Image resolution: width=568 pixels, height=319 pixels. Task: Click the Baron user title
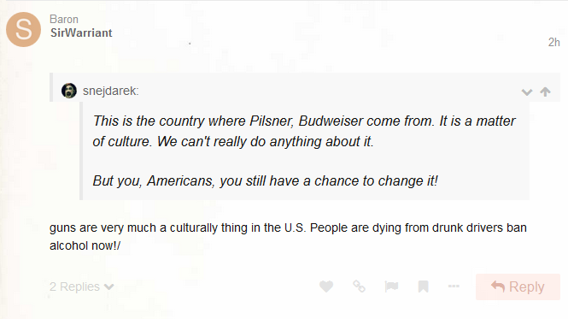point(64,19)
